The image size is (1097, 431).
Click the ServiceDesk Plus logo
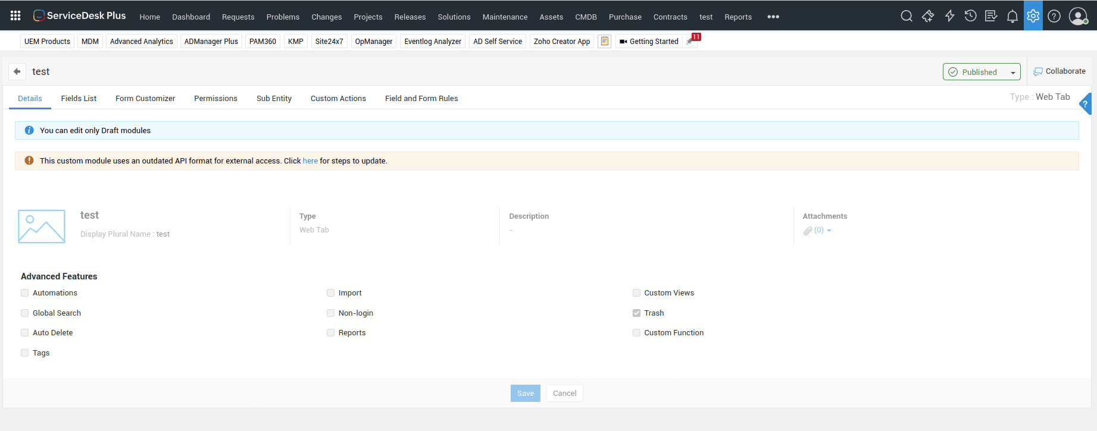tap(79, 15)
